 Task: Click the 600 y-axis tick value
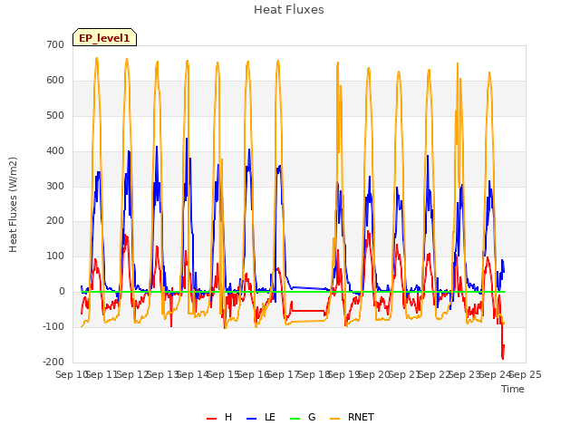click(x=55, y=81)
